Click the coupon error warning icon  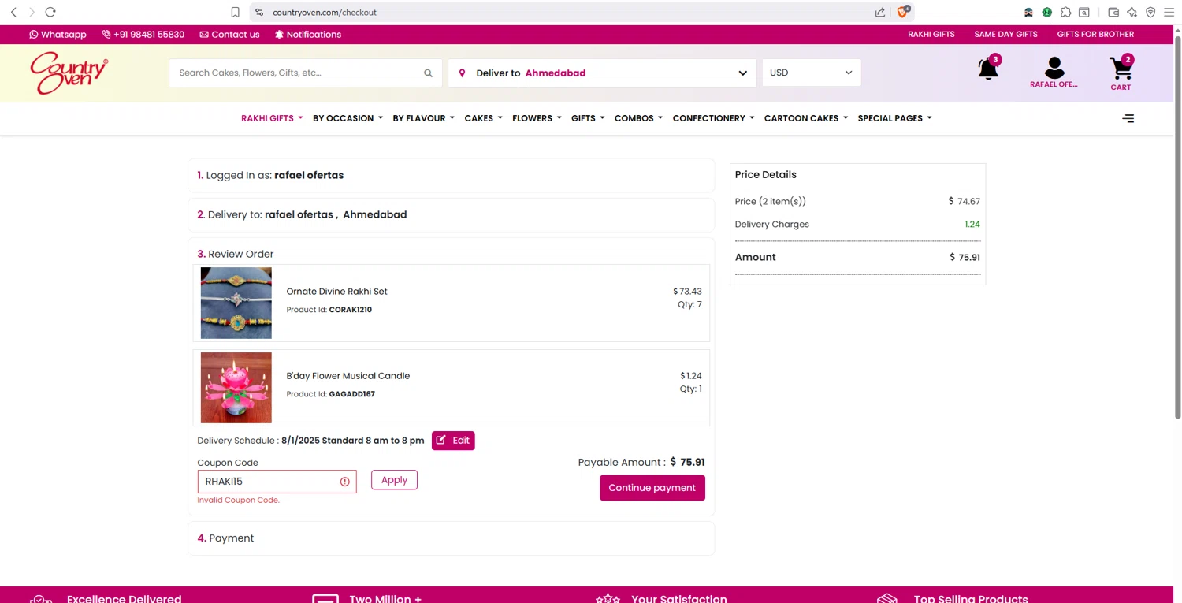point(344,482)
